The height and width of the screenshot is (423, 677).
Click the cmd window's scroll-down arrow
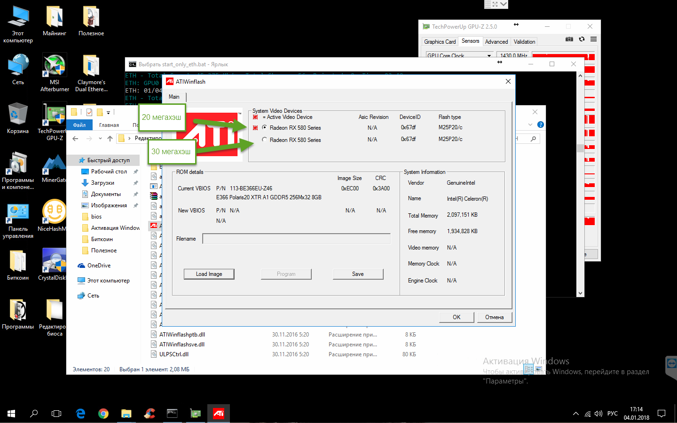point(580,293)
